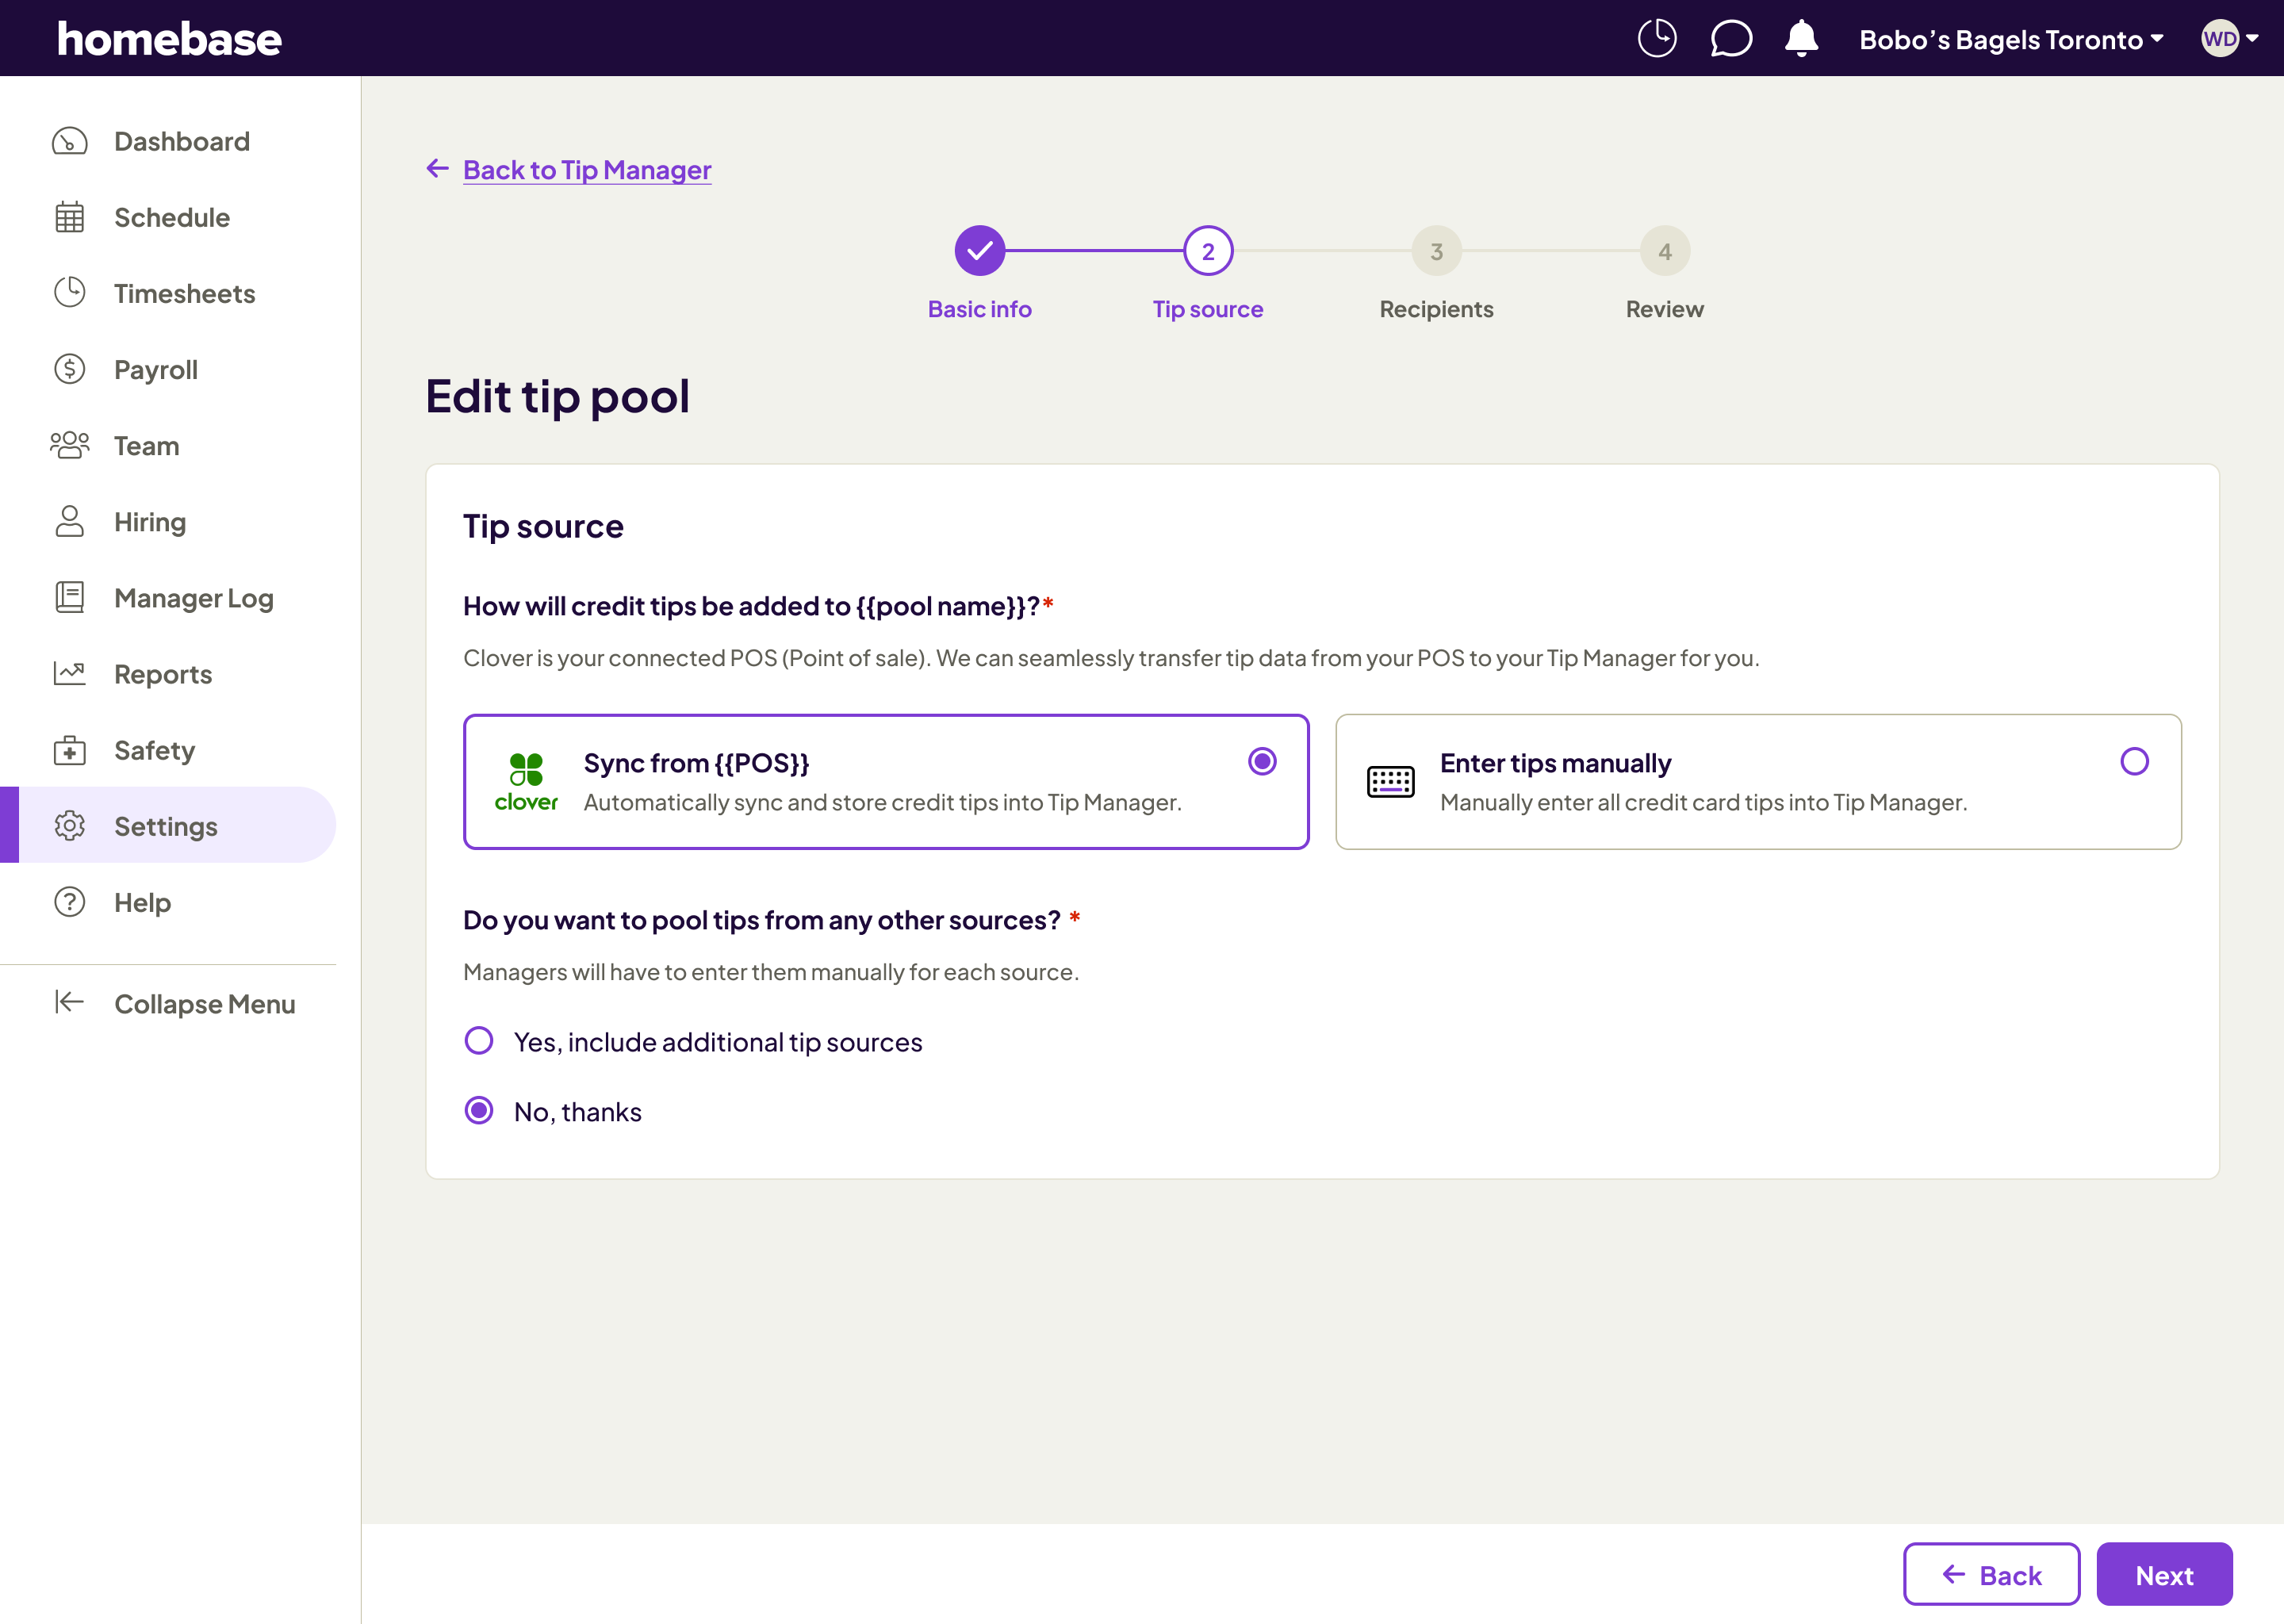Image resolution: width=2284 pixels, height=1624 pixels.
Task: Open Reports in the sidebar menu
Action: pyautogui.click(x=163, y=674)
